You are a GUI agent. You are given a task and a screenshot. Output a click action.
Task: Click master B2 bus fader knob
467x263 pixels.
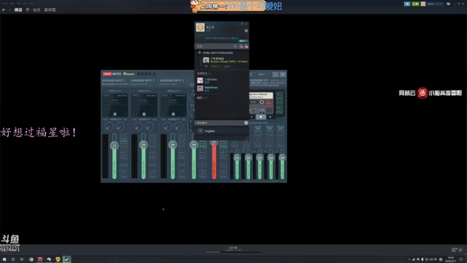282,157
